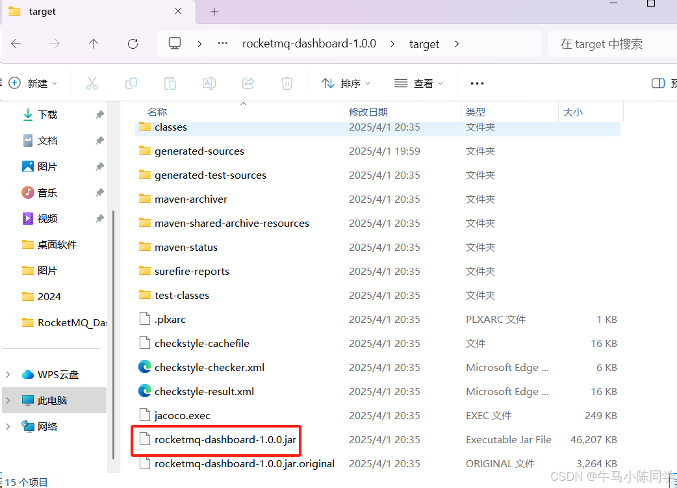Refresh the target folder view
Image resolution: width=677 pixels, height=488 pixels.
(x=133, y=44)
